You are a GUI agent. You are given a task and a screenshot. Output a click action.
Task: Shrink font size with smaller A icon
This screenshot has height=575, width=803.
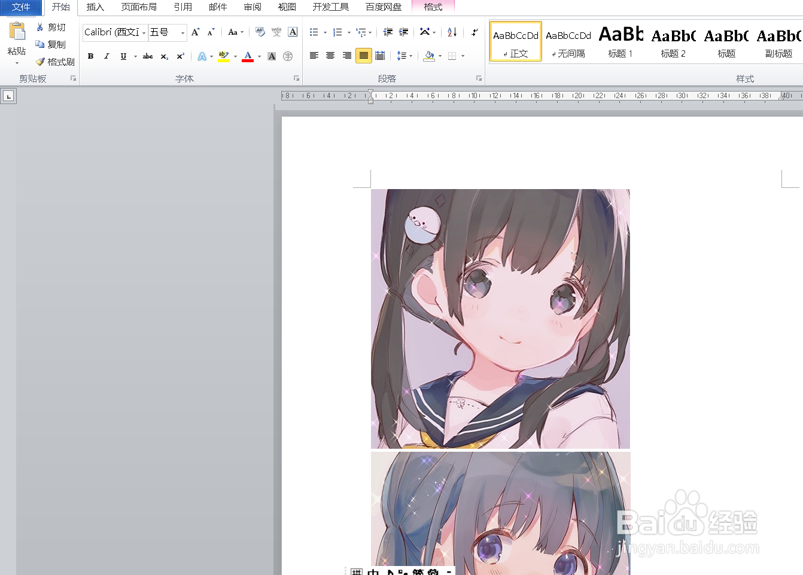(211, 32)
